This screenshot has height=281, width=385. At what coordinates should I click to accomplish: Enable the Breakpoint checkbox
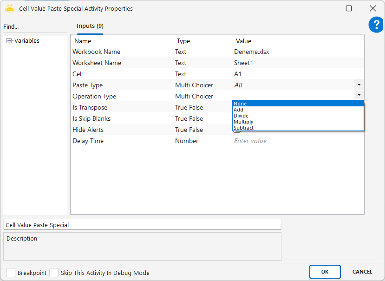coord(11,273)
